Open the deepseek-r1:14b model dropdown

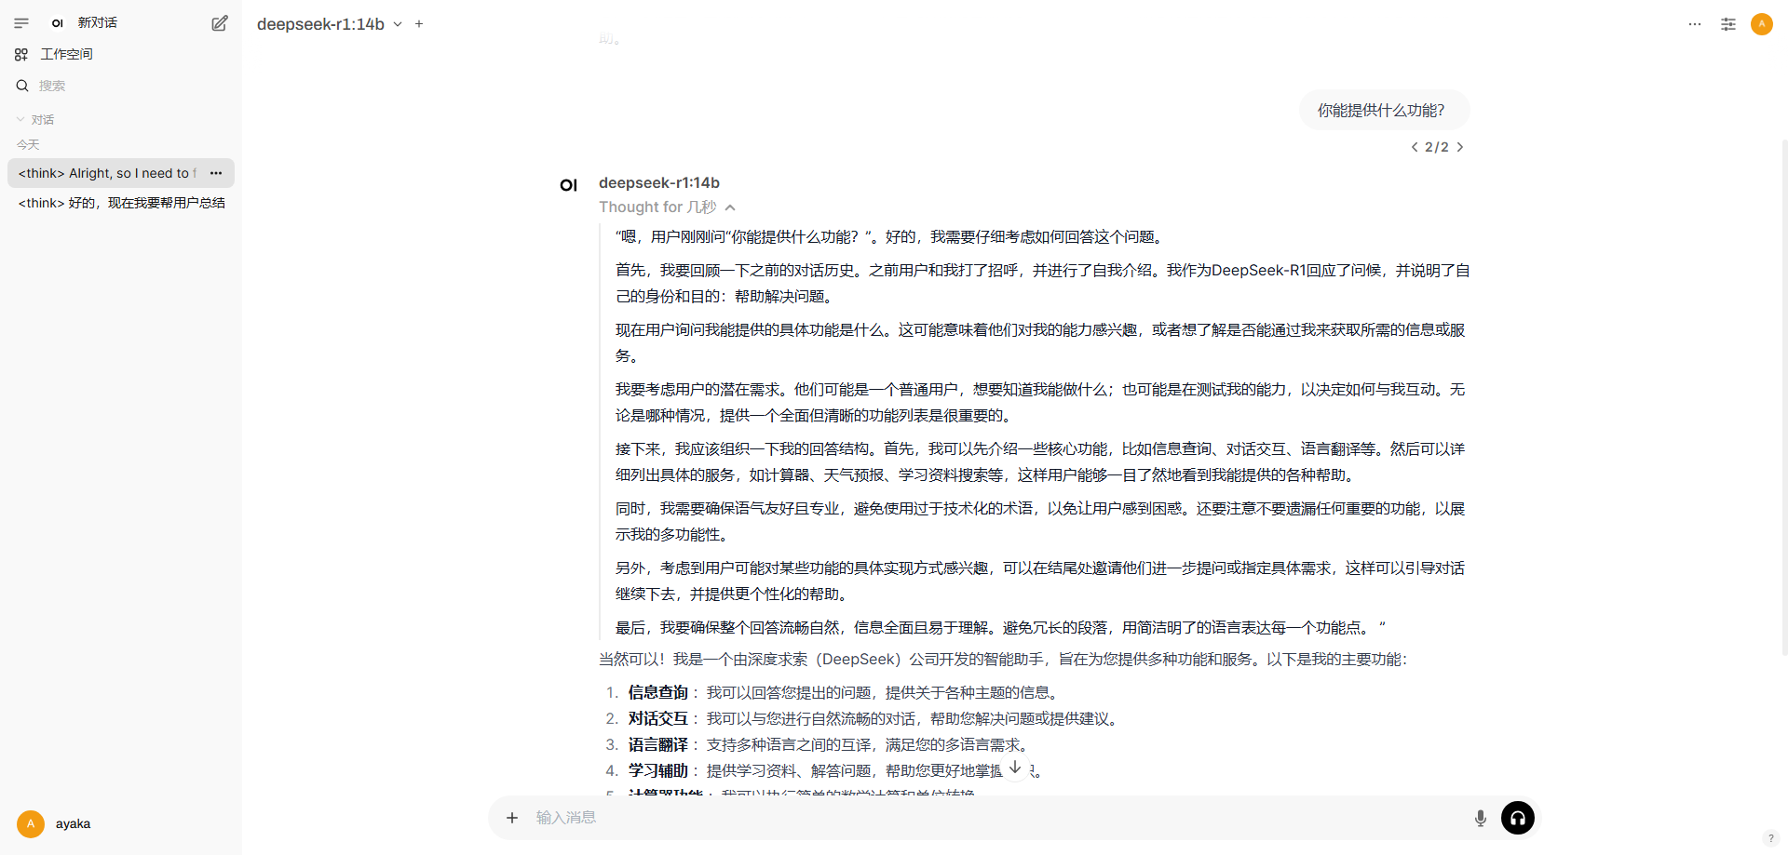point(330,24)
